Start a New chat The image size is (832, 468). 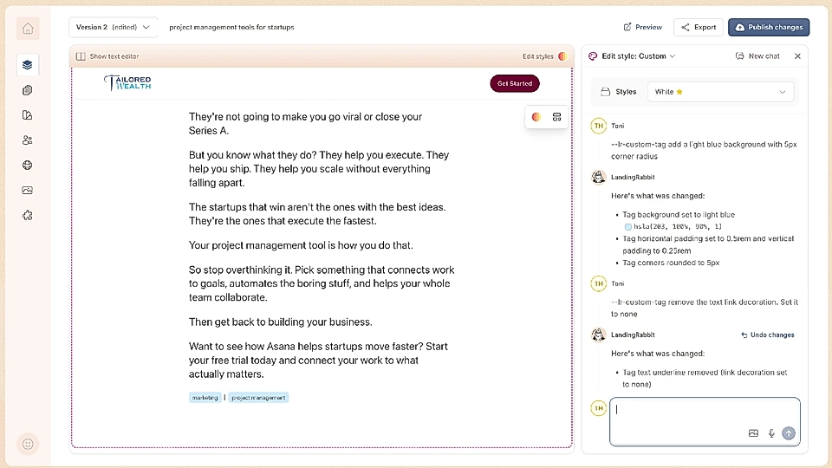[x=757, y=56]
